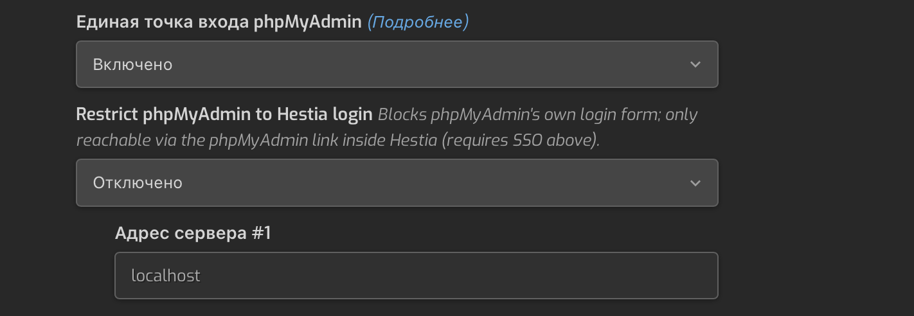Image resolution: width=914 pixels, height=316 pixels.
Task: Click the "requires SSO above" hint text
Action: point(521,141)
